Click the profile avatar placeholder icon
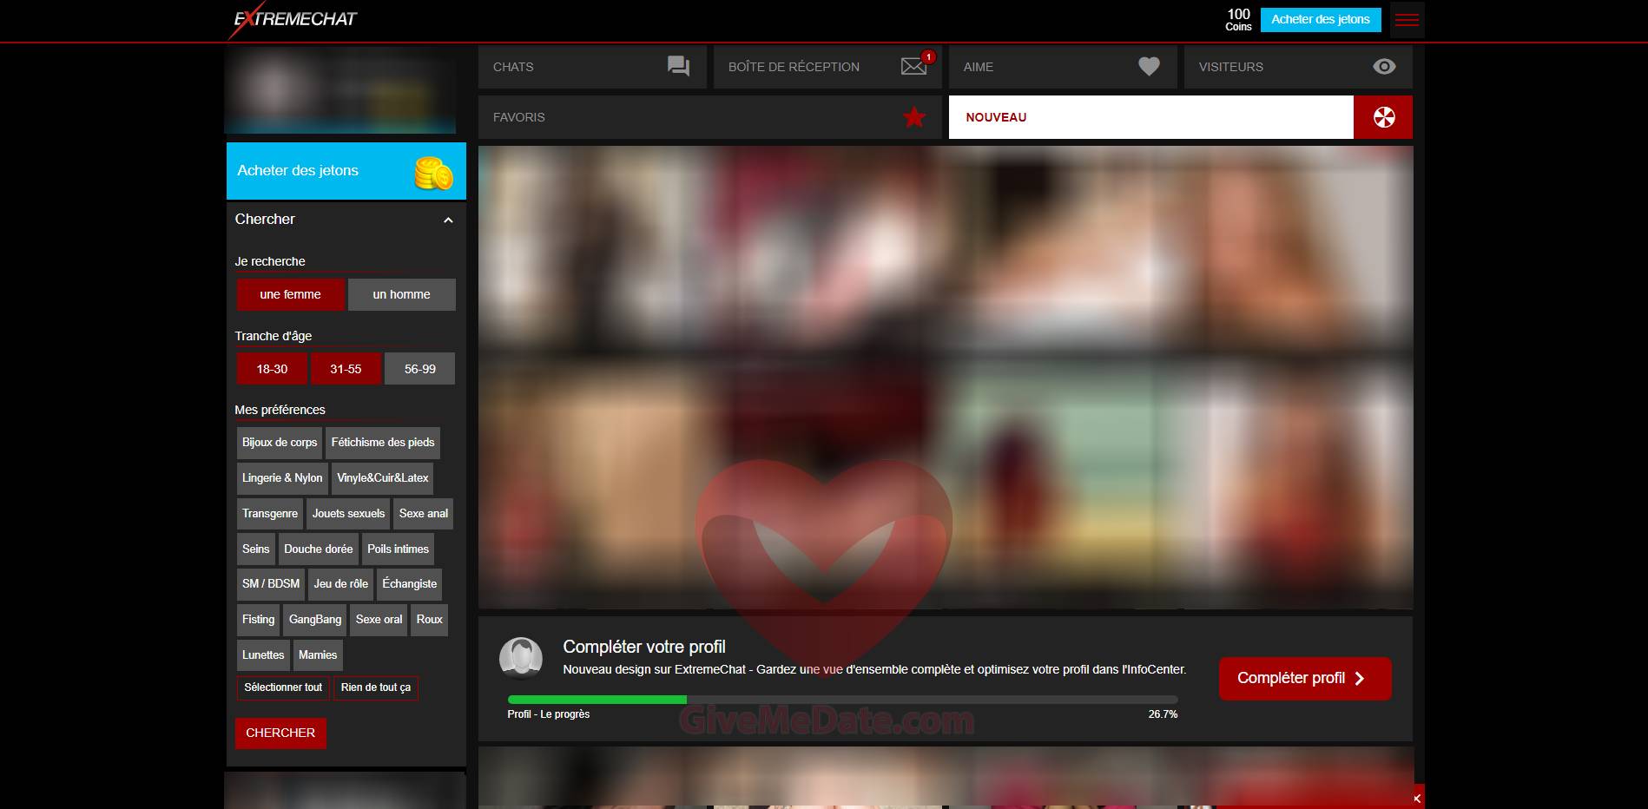The width and height of the screenshot is (1648, 809). (x=521, y=657)
